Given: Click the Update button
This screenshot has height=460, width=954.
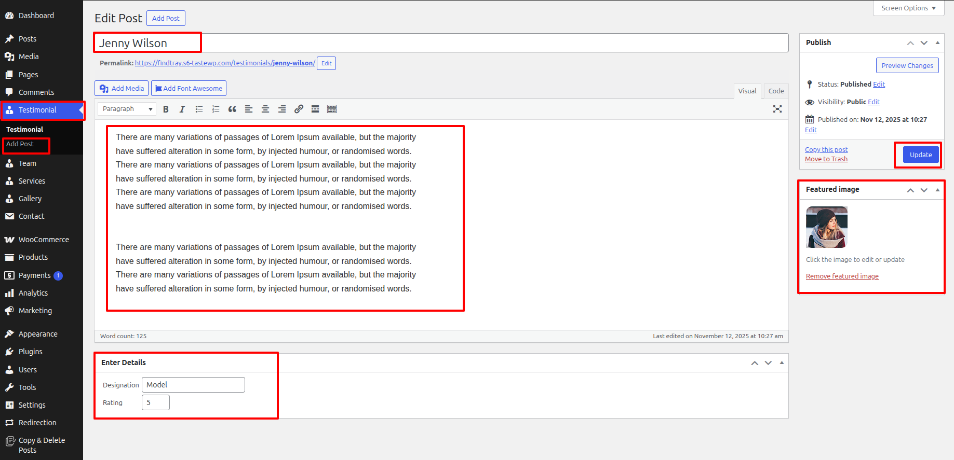Looking at the screenshot, I should pyautogui.click(x=920, y=155).
